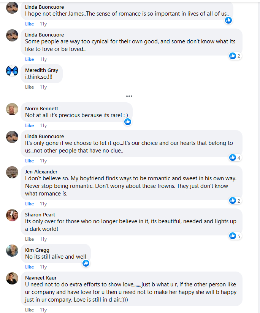Visit Navneet Kaur's profile via name
The width and height of the screenshot is (260, 313).
(x=41, y=278)
